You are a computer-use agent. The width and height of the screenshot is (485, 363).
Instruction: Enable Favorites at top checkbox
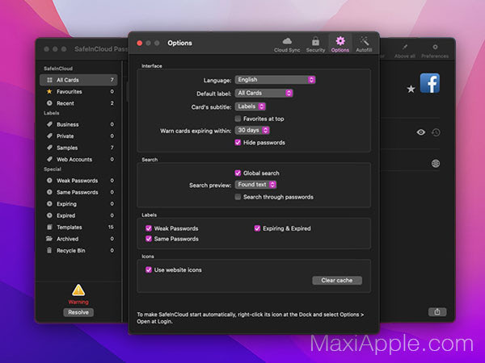tap(238, 119)
